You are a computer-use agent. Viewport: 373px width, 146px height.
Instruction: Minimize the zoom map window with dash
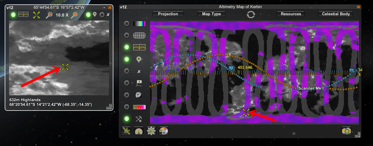click(104, 7)
